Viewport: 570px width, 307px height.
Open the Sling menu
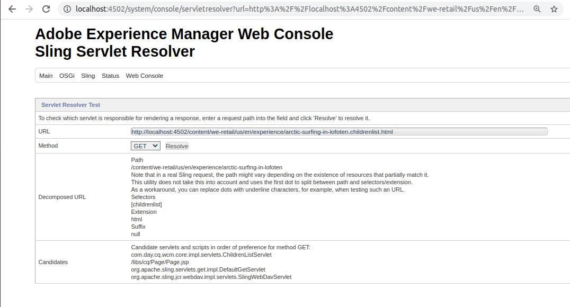click(88, 76)
